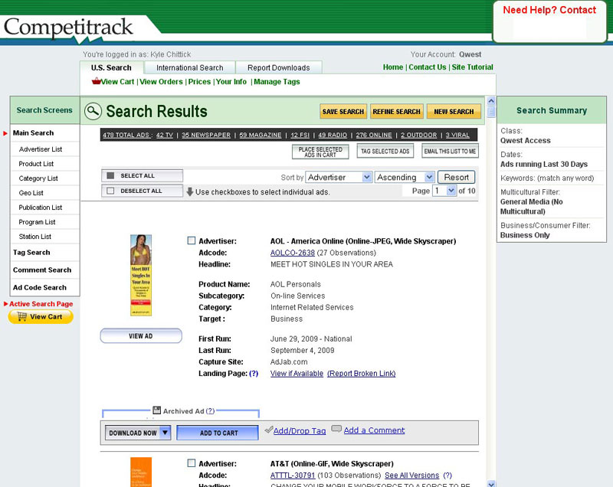
Task: Click the magnifying glass Search Results icon
Action: click(x=93, y=111)
